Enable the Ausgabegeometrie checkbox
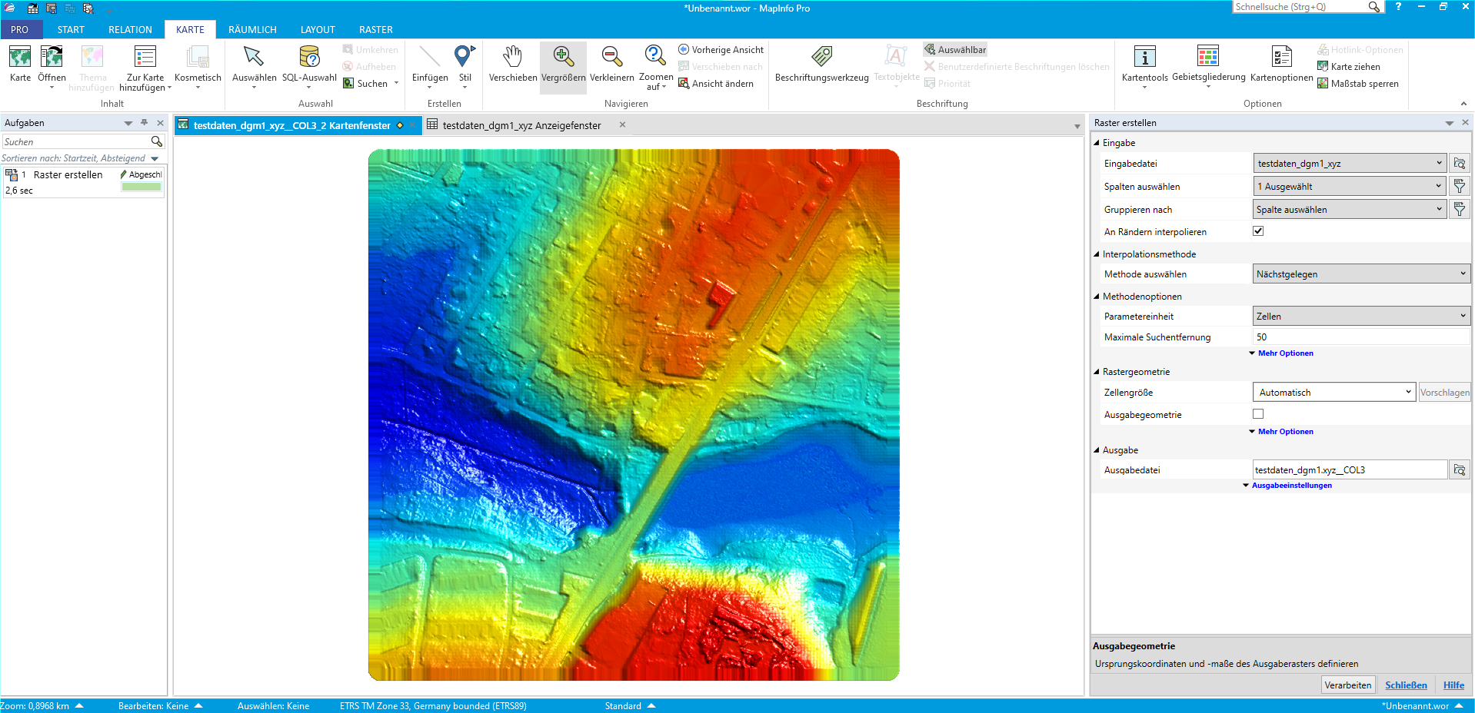The width and height of the screenshot is (1475, 713). pos(1258,414)
